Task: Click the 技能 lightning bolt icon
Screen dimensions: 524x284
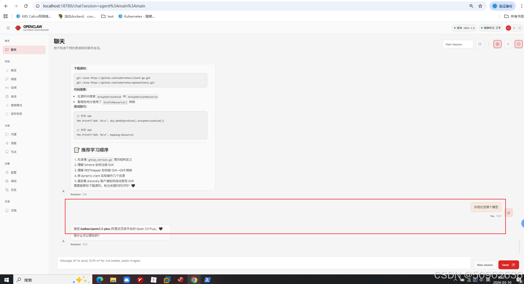Action: point(7,143)
